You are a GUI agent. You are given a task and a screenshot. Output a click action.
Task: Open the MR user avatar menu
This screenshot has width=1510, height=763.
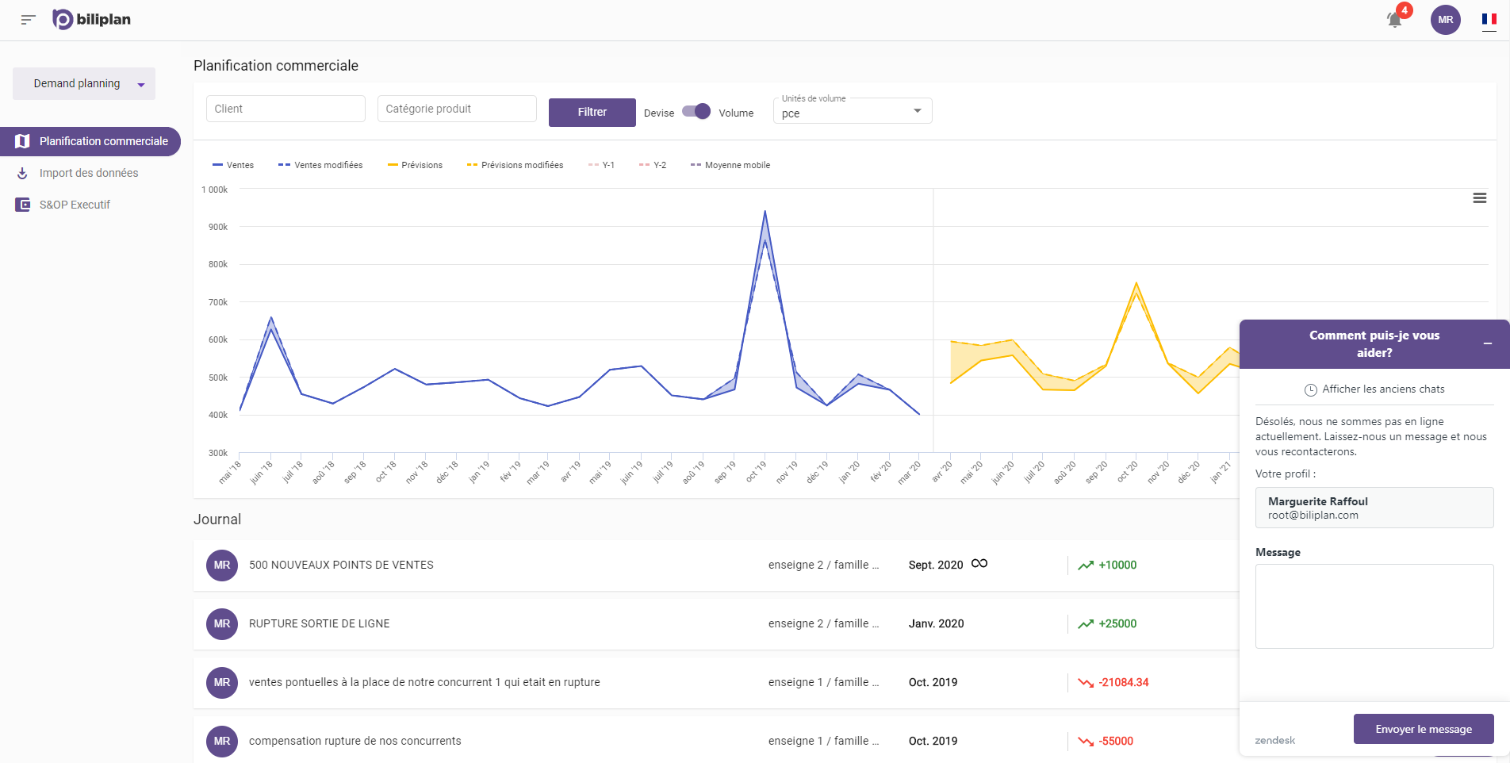click(1446, 20)
